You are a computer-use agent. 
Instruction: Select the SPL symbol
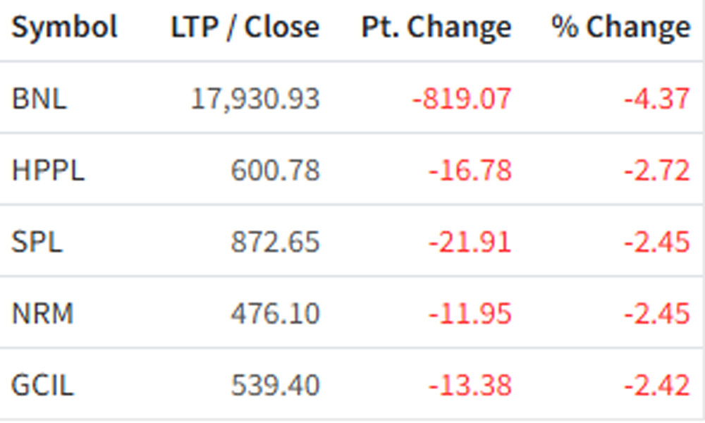(x=37, y=243)
